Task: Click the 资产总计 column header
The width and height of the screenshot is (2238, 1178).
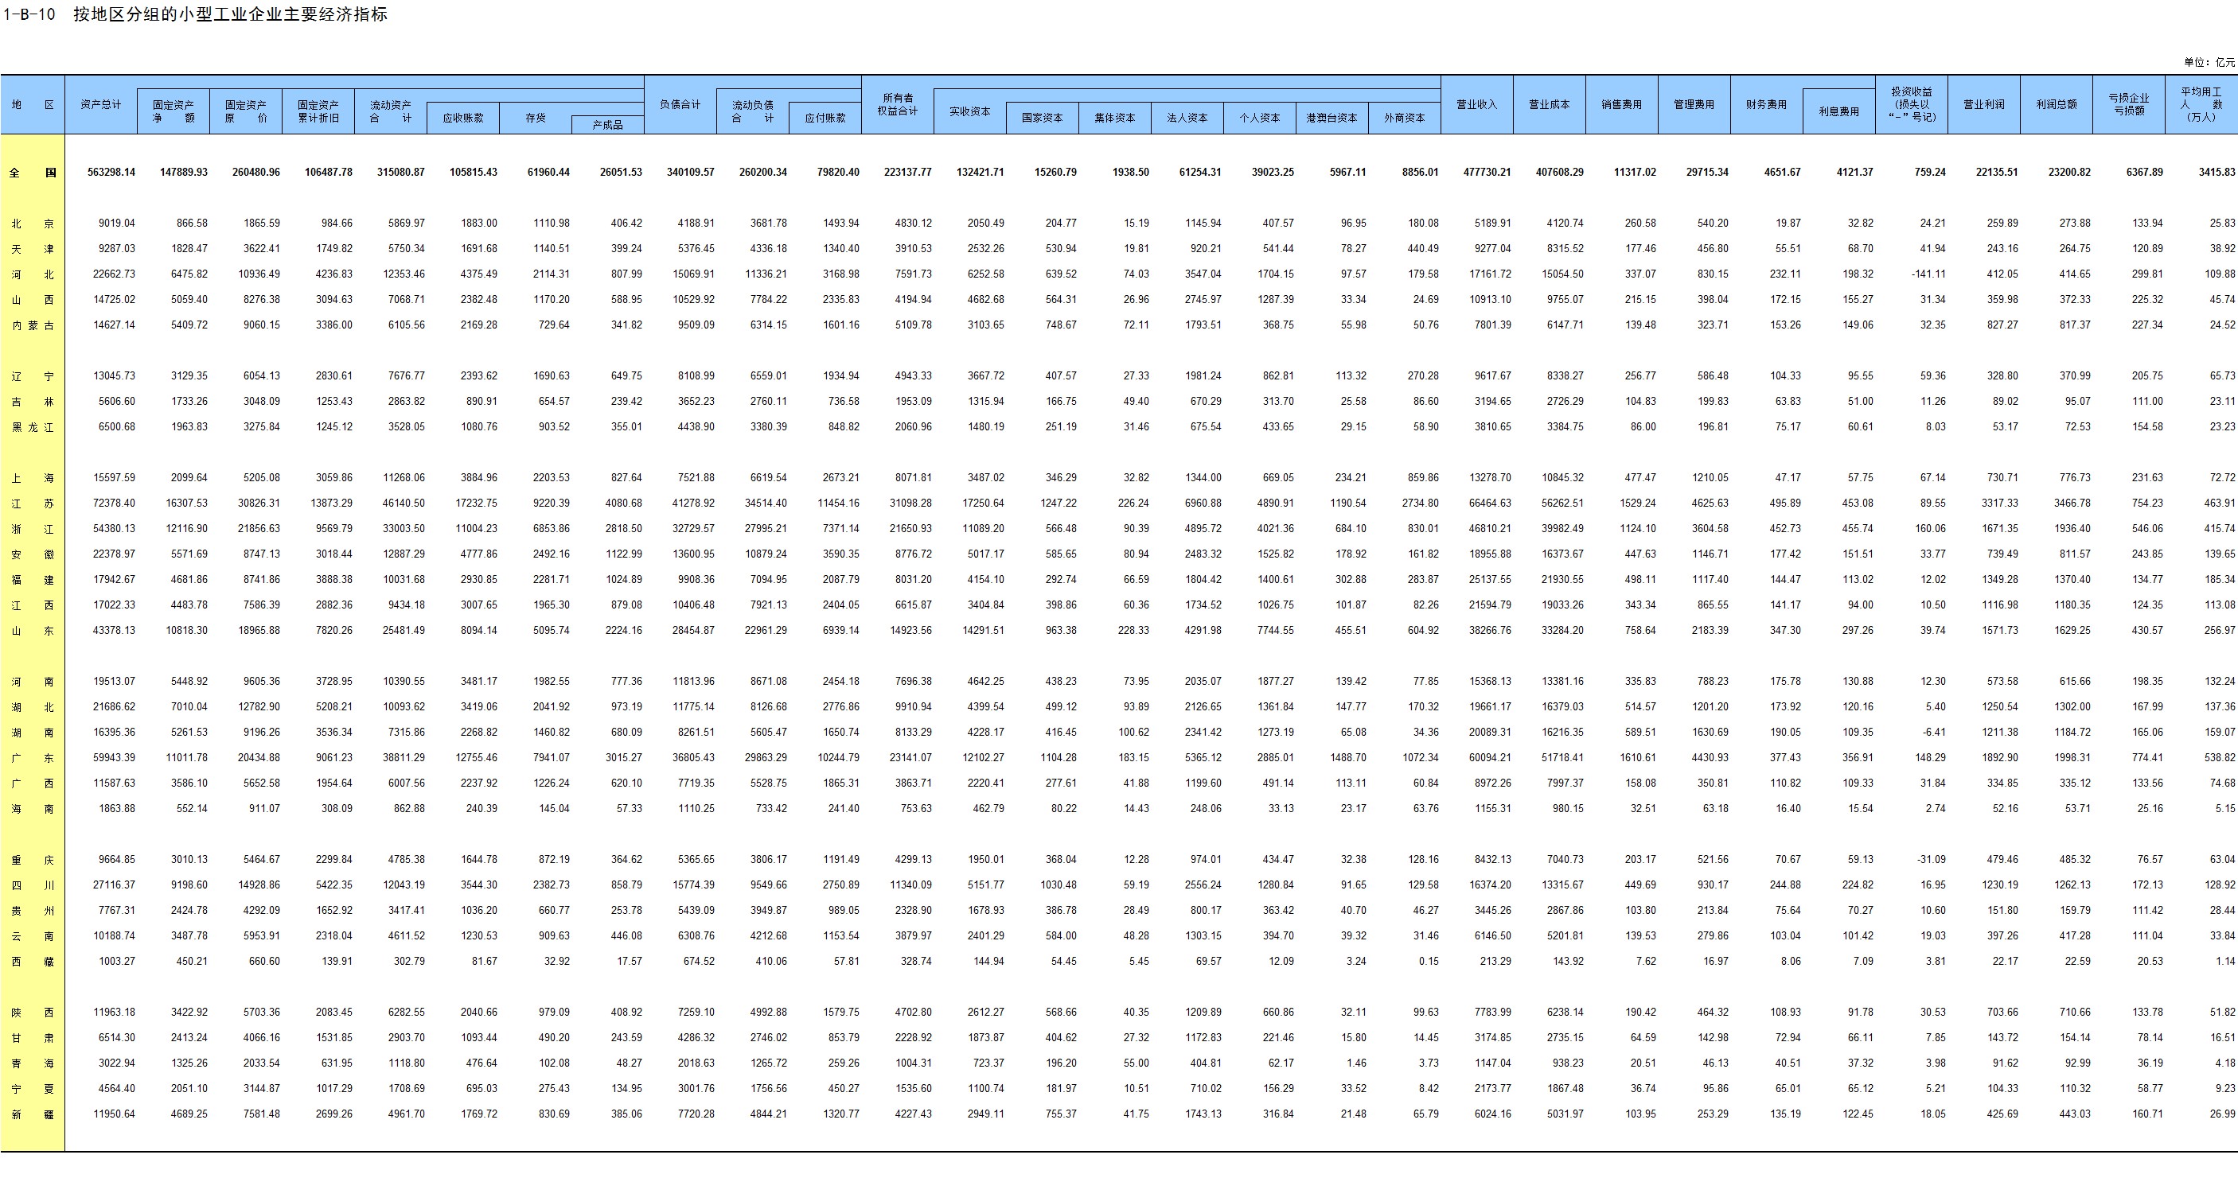Action: (101, 104)
